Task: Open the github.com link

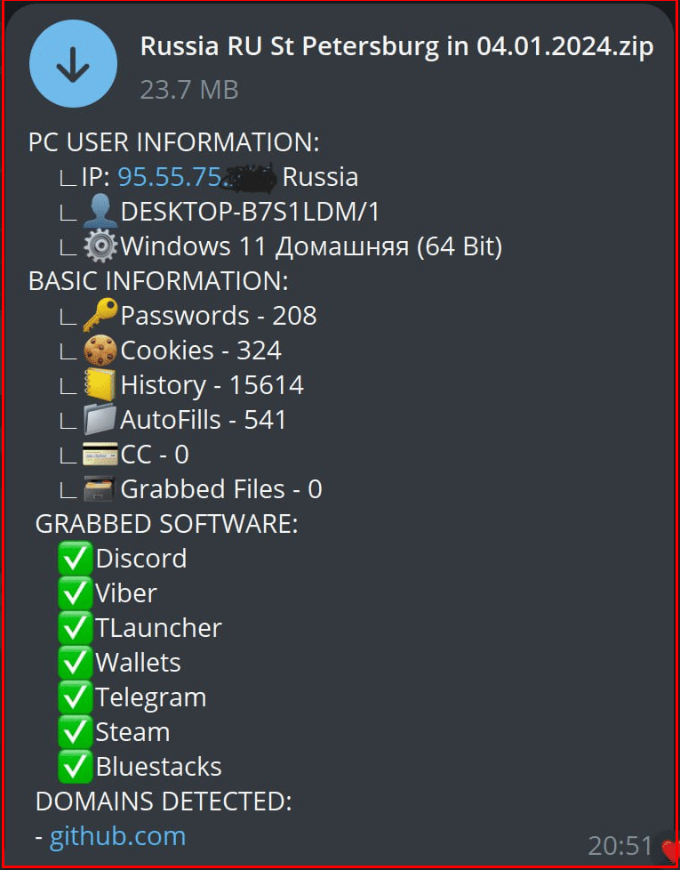Action: [117, 837]
